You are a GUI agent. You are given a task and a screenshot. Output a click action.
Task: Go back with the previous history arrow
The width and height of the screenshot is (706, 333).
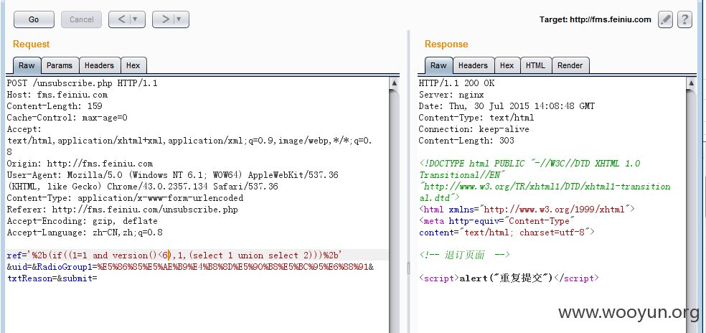[x=121, y=19]
